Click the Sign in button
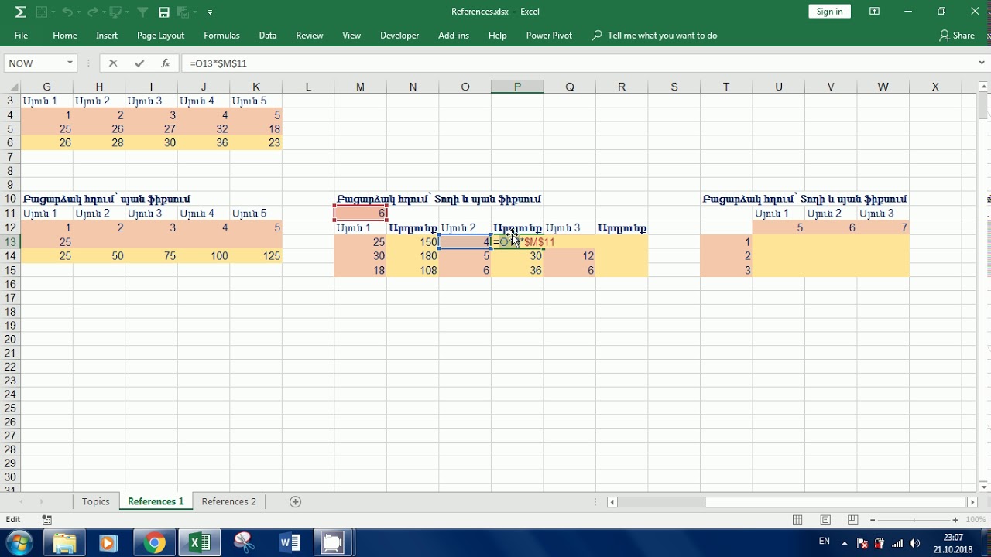 pos(829,12)
